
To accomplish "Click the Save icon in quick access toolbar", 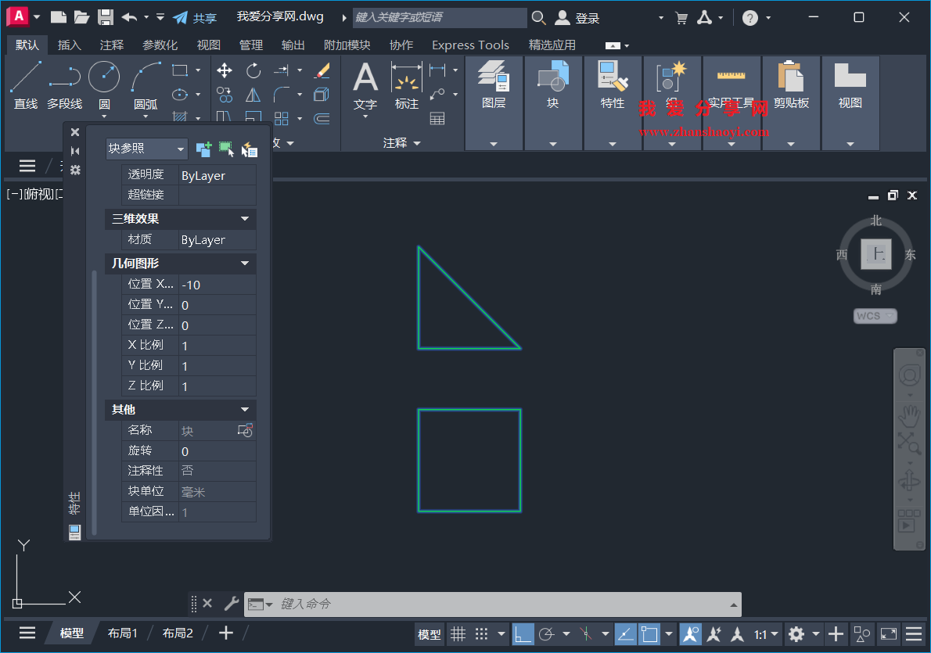I will [106, 17].
